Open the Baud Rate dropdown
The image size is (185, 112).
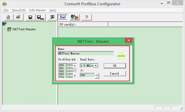[96, 66]
